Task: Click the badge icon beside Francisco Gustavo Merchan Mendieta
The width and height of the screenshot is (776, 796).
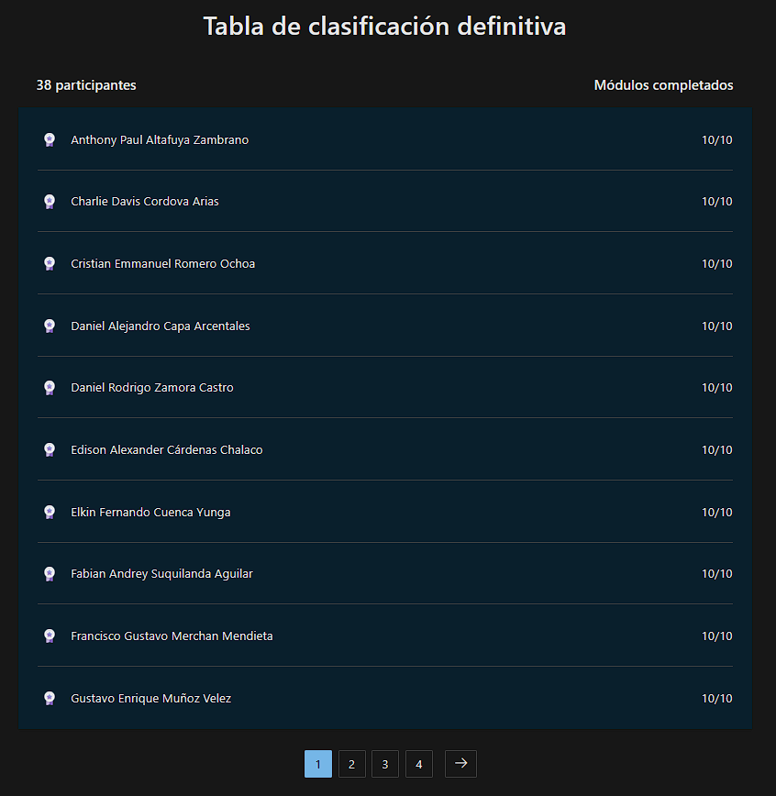Action: click(50, 636)
